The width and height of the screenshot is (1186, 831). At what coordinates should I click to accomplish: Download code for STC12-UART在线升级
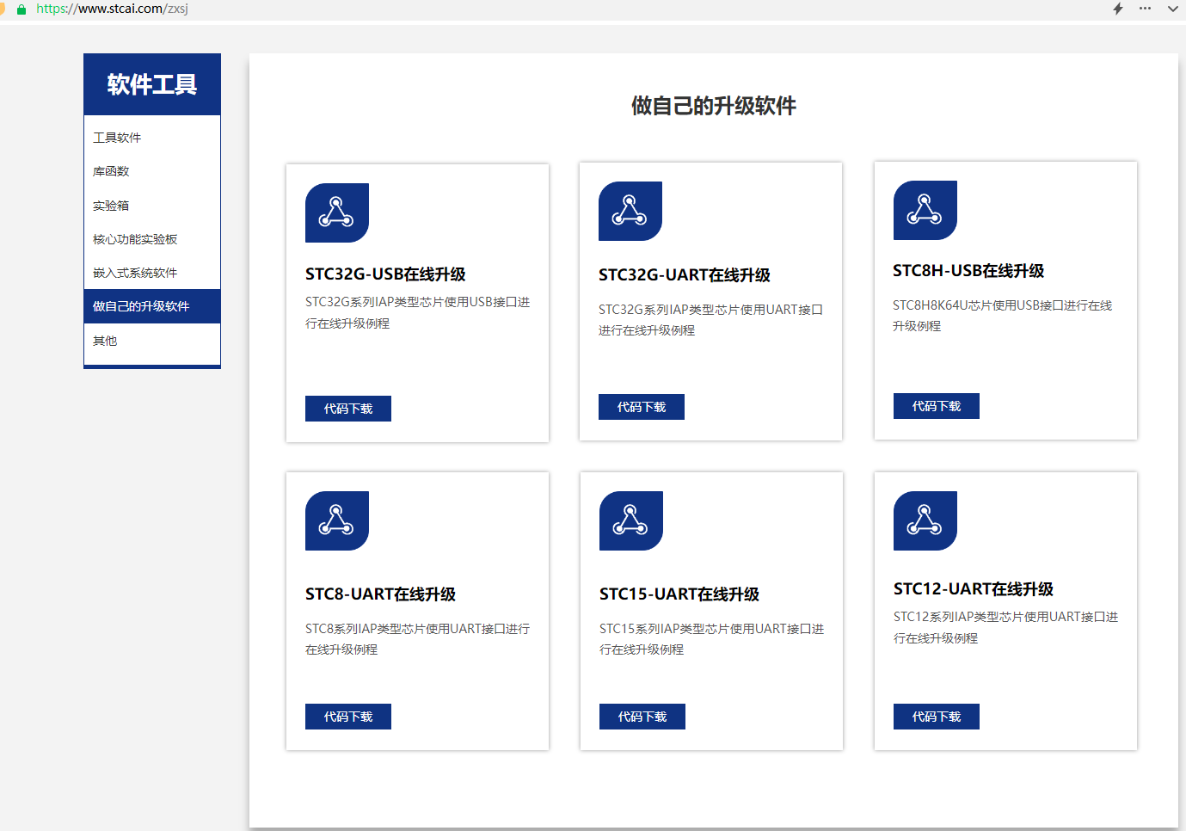tap(937, 717)
